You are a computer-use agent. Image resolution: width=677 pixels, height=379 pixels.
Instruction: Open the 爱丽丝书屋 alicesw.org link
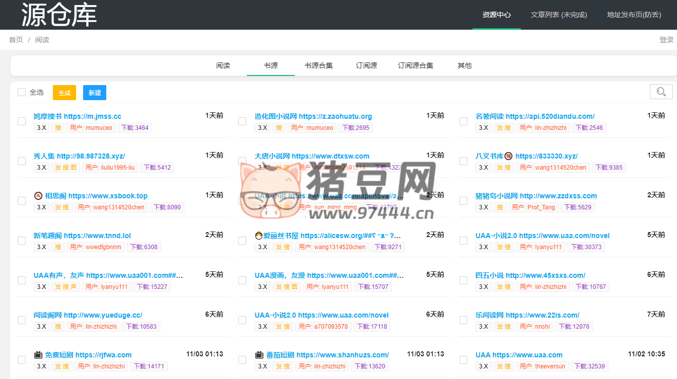click(328, 236)
